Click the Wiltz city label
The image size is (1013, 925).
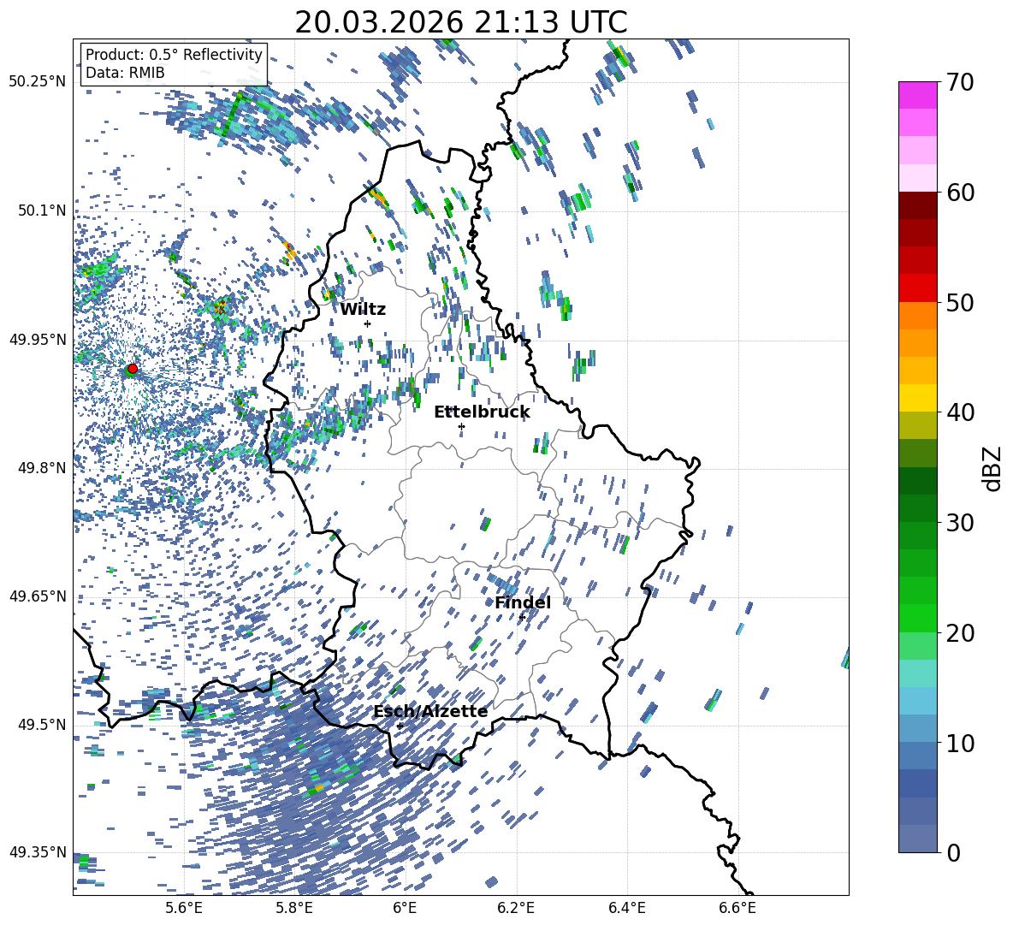point(363,309)
